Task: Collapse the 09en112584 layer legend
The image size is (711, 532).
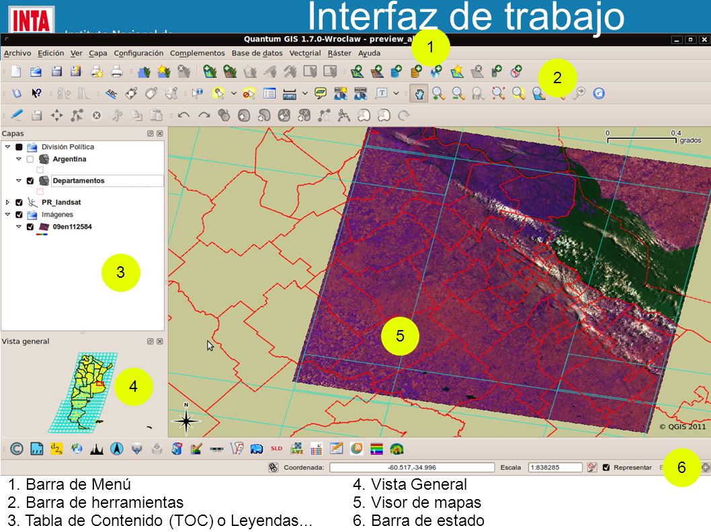Action: point(19,226)
